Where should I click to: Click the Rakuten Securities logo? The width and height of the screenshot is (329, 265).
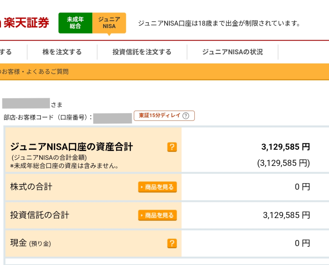(x=26, y=23)
